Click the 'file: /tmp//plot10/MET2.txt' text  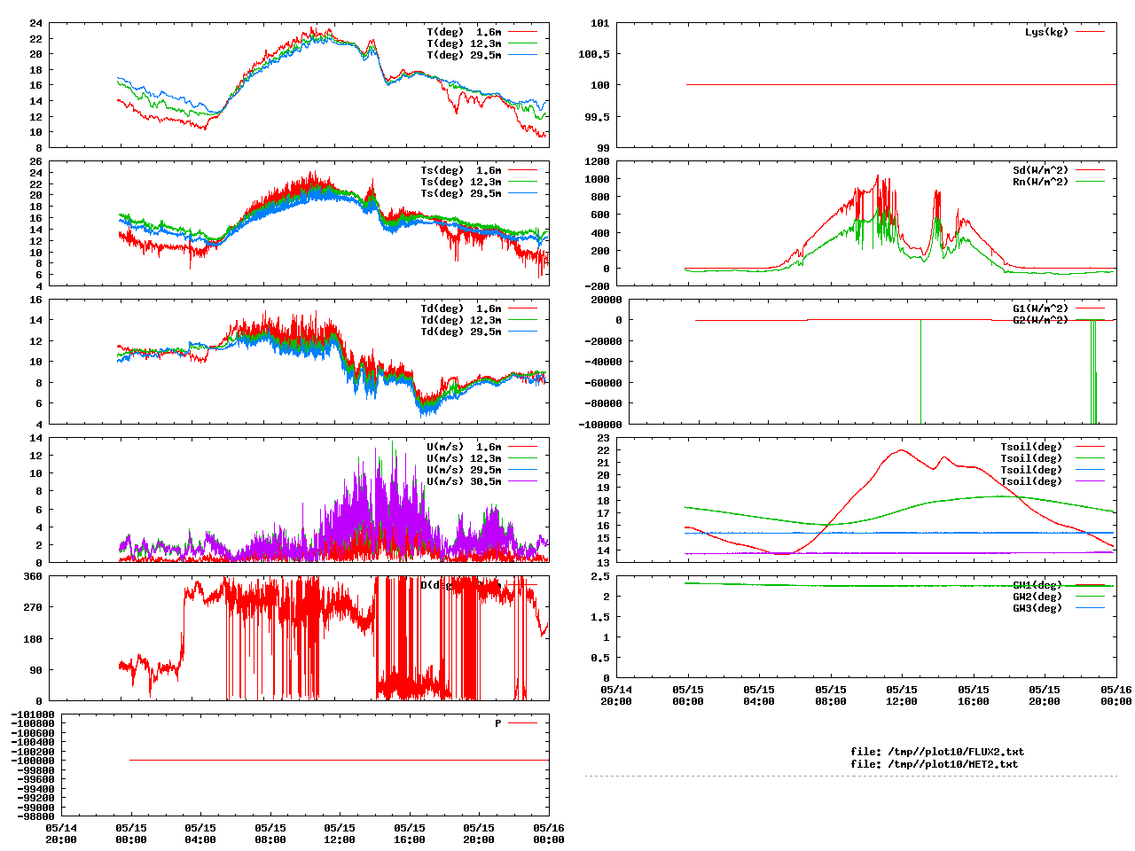[x=934, y=763]
